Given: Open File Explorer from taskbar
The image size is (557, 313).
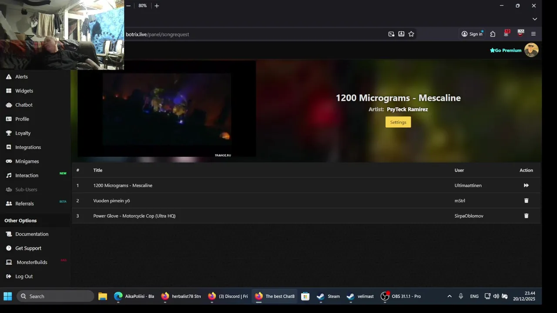Looking at the screenshot, I should coord(102,296).
